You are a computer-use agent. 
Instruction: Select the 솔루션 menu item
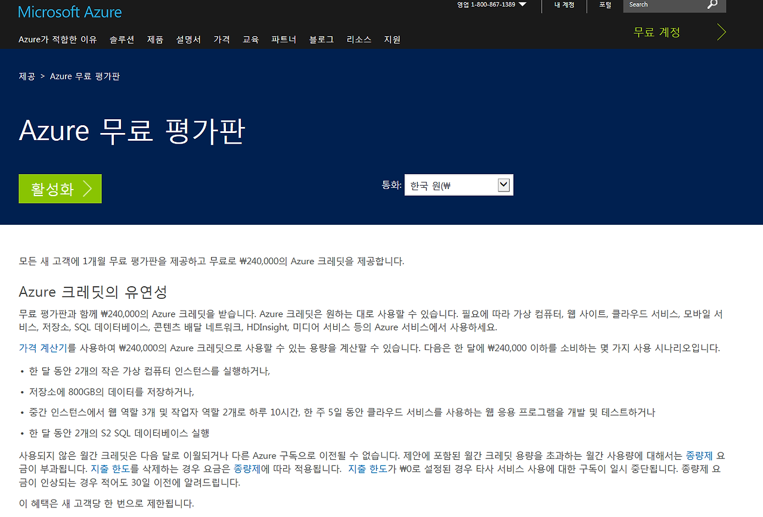[122, 39]
